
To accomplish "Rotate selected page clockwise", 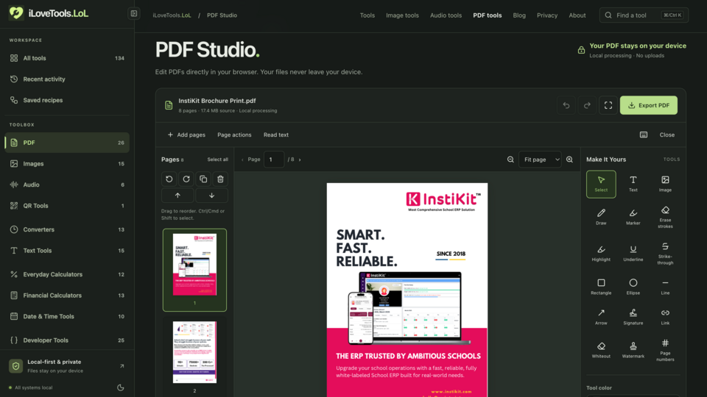I will pyautogui.click(x=186, y=179).
